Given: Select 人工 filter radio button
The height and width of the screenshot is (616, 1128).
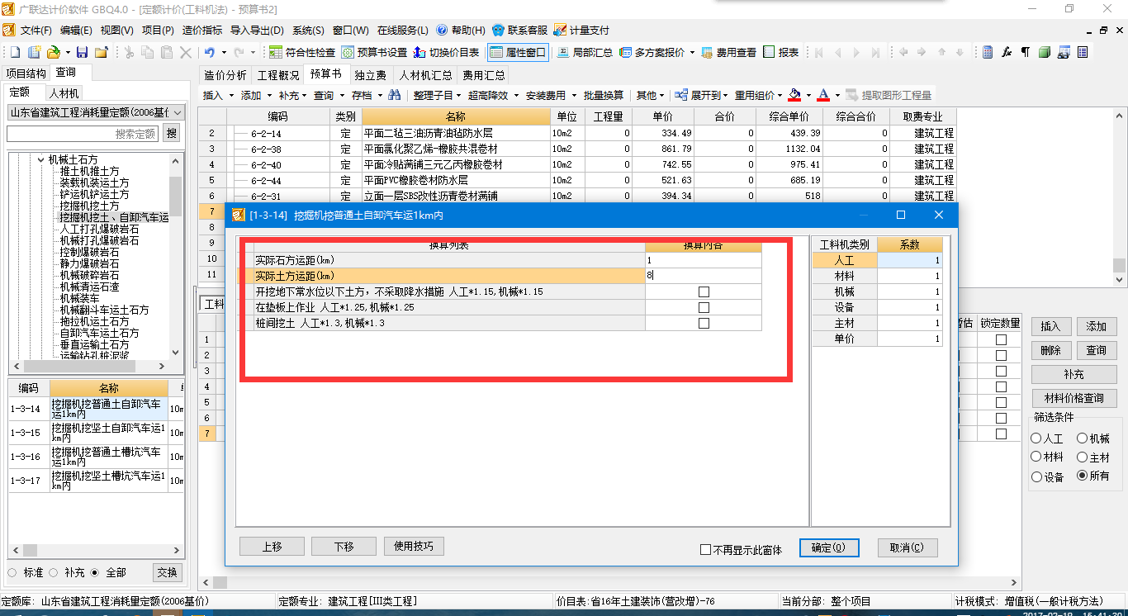Looking at the screenshot, I should (x=1037, y=438).
